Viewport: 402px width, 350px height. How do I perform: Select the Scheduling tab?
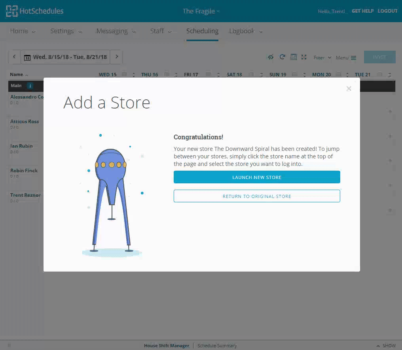pyautogui.click(x=202, y=31)
